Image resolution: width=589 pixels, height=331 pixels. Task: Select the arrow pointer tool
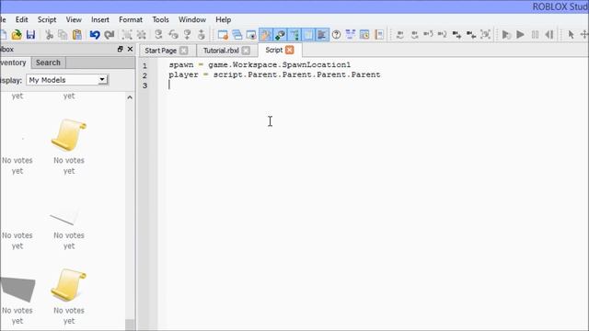[571, 35]
